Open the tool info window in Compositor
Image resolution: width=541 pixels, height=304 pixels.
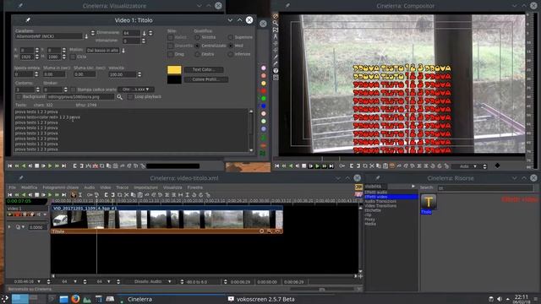pyautogui.click(x=276, y=71)
